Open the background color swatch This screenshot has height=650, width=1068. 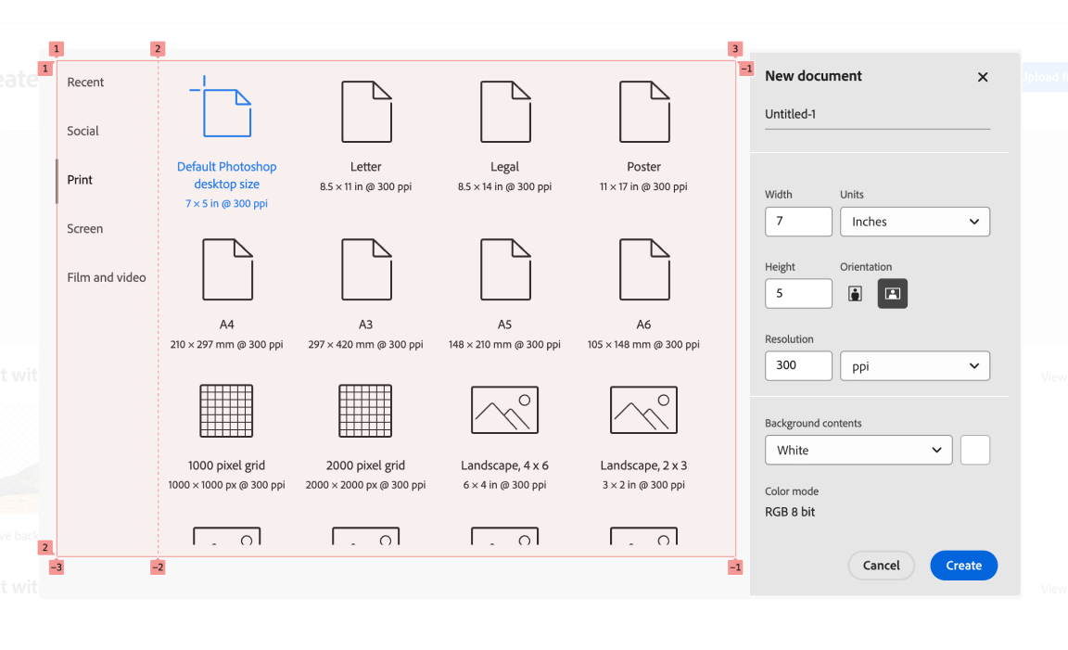[x=975, y=451]
